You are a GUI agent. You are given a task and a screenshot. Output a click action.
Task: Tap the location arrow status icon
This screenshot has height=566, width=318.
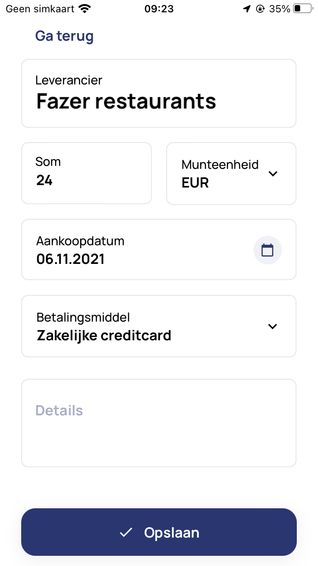(247, 8)
